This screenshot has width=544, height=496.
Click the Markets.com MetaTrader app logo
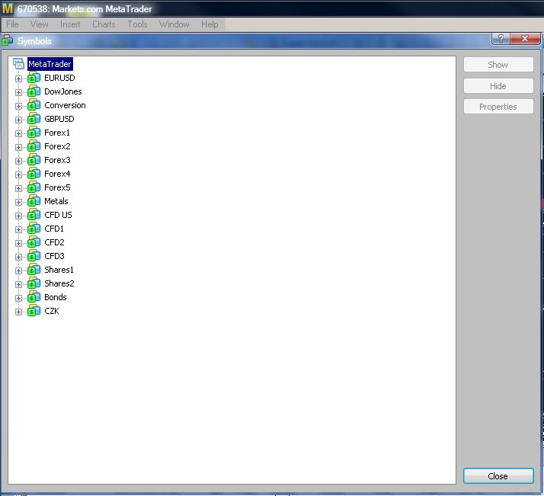[x=8, y=8]
